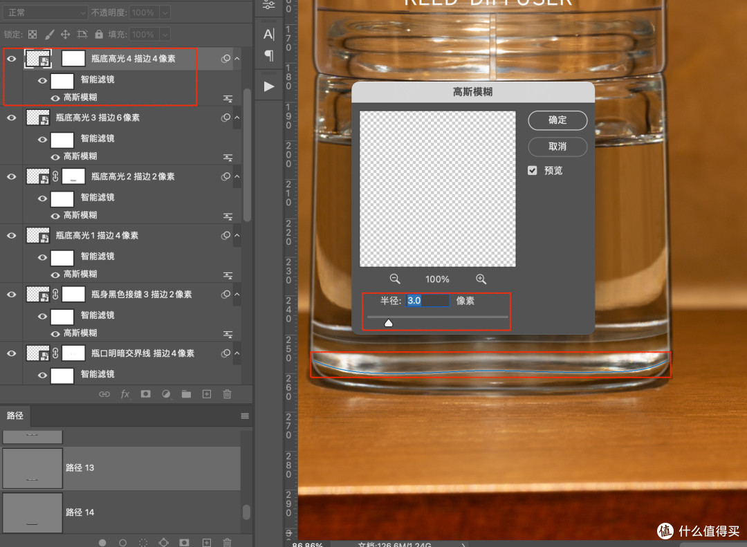This screenshot has height=547, width=747.
Task: Hide the 瓶底高光 1 描边 4 像素 layer
Action: click(x=12, y=235)
